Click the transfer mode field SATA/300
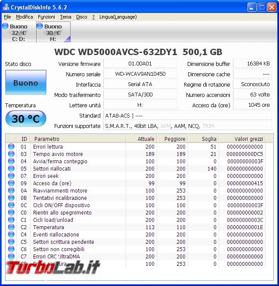The height and width of the screenshot is (286, 279). [x=140, y=94]
